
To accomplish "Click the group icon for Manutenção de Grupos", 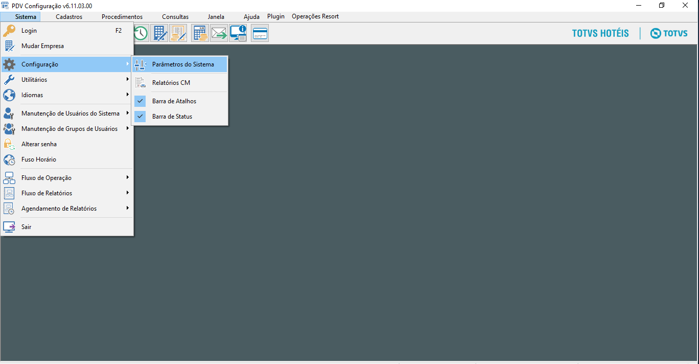I will 9,129.
